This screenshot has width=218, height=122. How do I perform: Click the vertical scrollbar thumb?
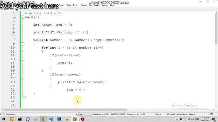[x=216, y=29]
